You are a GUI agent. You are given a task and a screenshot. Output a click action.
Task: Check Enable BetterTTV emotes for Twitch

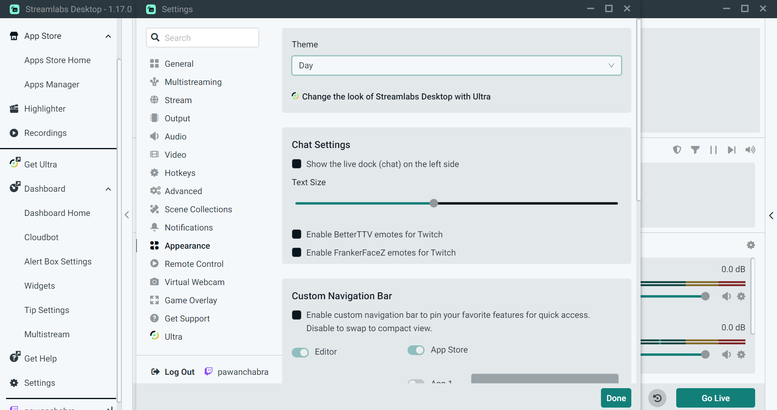click(297, 234)
